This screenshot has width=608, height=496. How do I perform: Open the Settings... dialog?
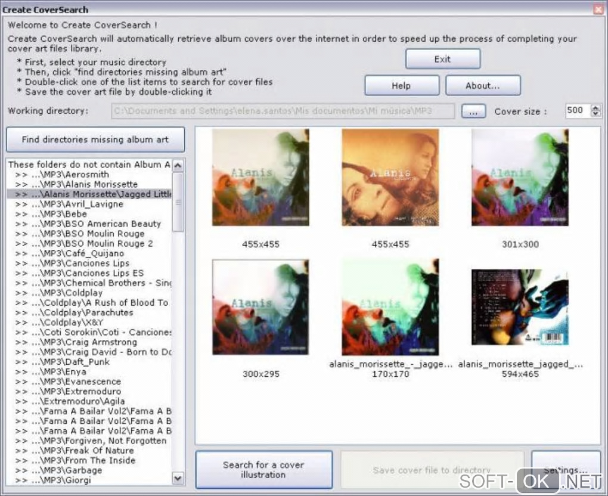click(566, 470)
